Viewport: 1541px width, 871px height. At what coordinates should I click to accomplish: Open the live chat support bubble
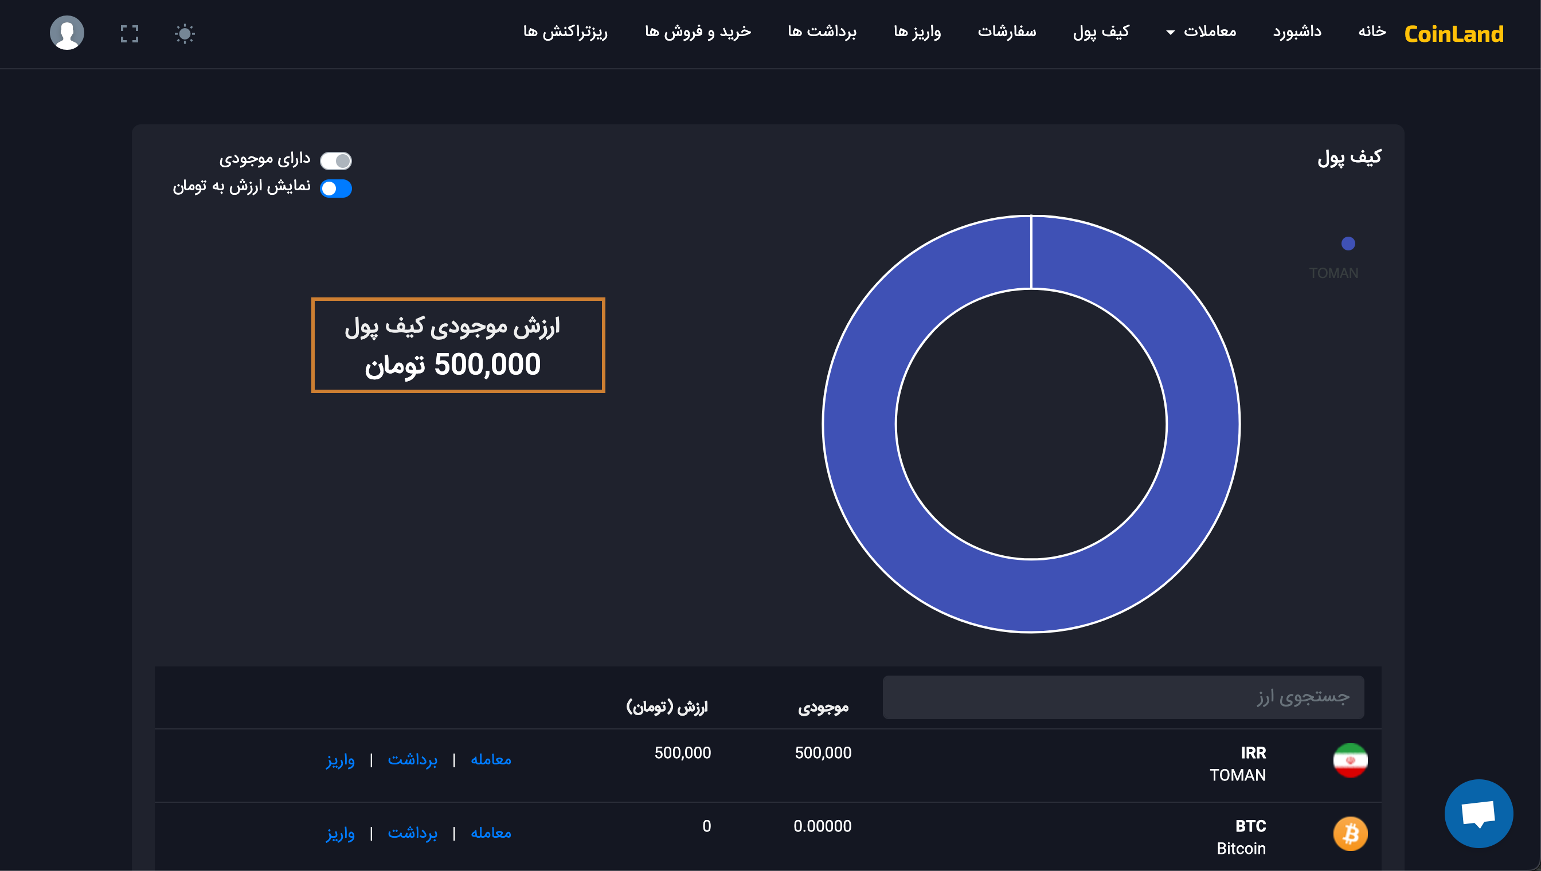coord(1478,813)
